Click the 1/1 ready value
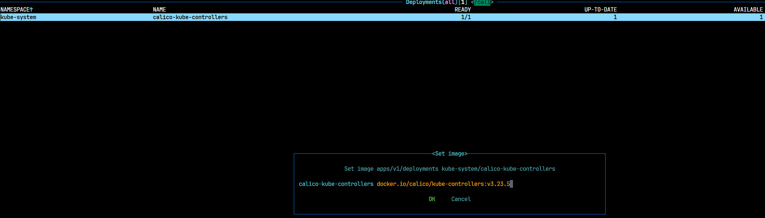This screenshot has width=765, height=218. coord(466,17)
